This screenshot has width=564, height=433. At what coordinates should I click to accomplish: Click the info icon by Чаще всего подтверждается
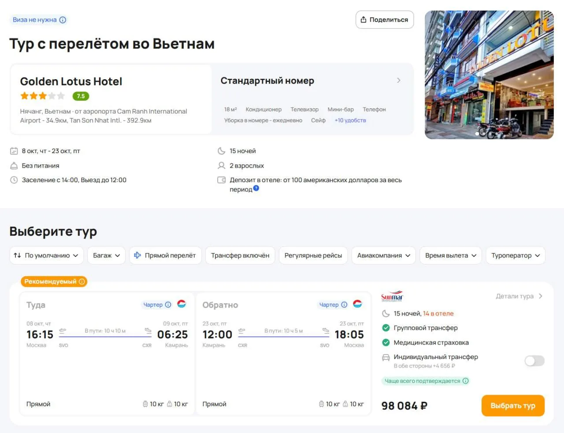click(x=465, y=381)
